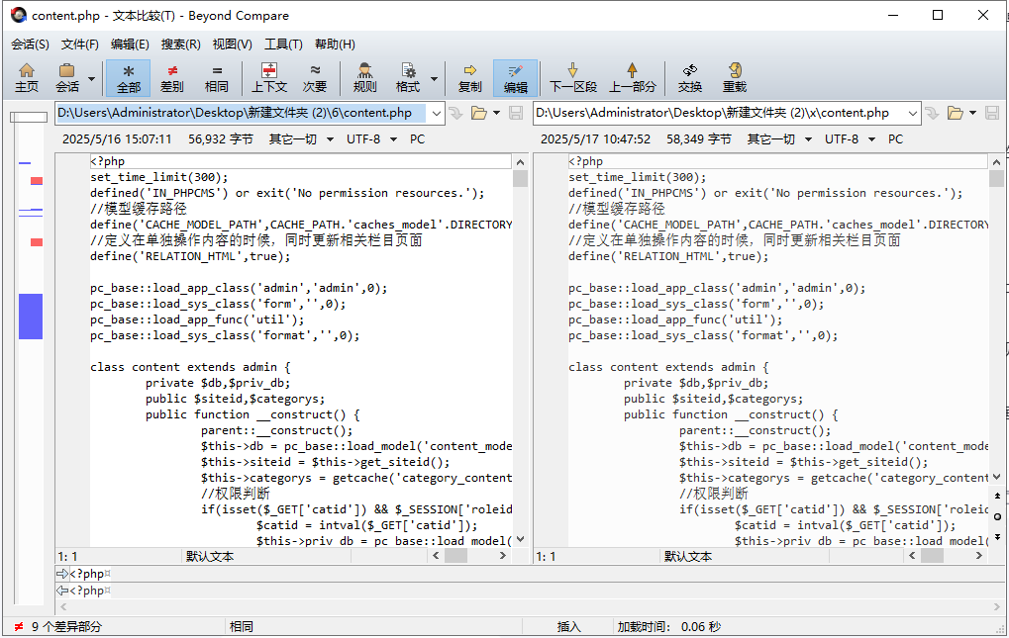Click the large blue block in overview thumbnail

click(x=31, y=317)
